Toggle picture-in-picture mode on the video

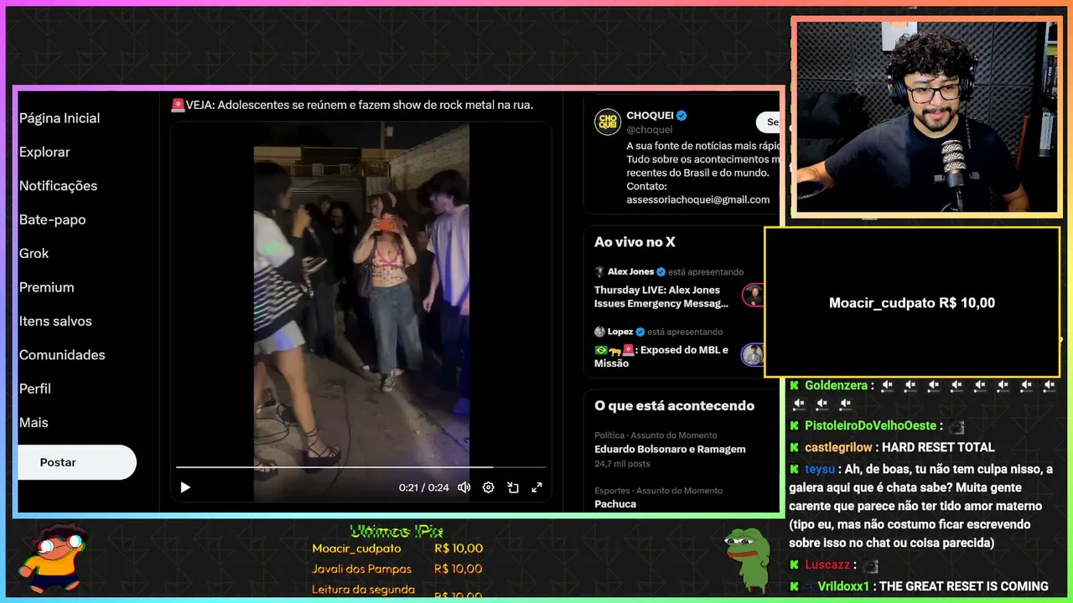[513, 487]
